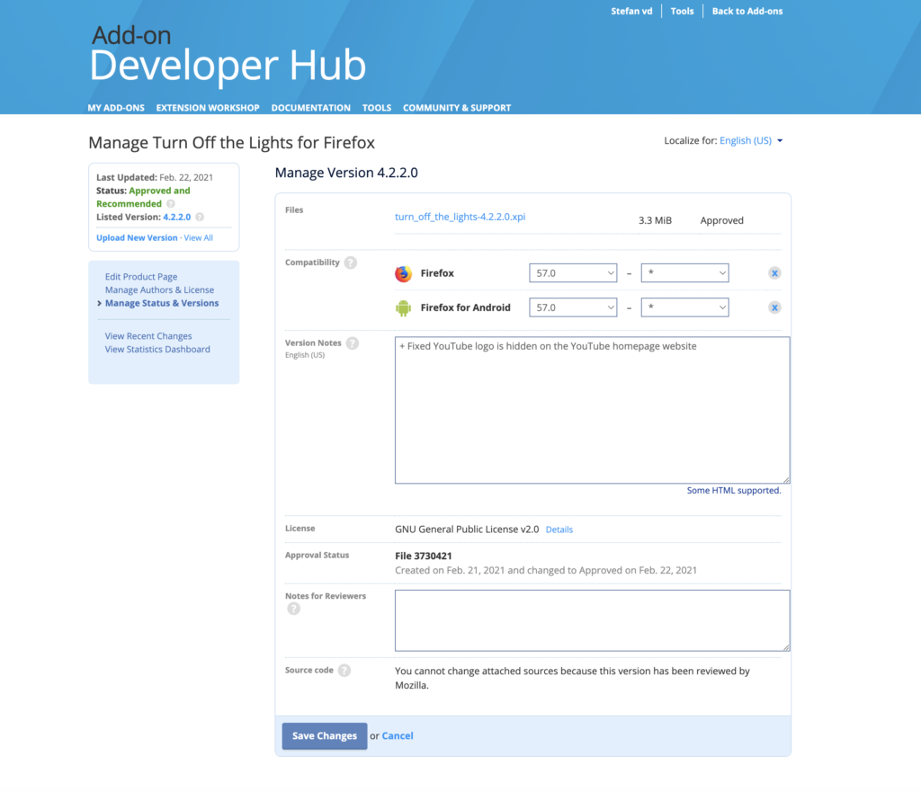The height and width of the screenshot is (792, 921).
Task: Open View Statistics Dashboard link
Action: pyautogui.click(x=157, y=350)
